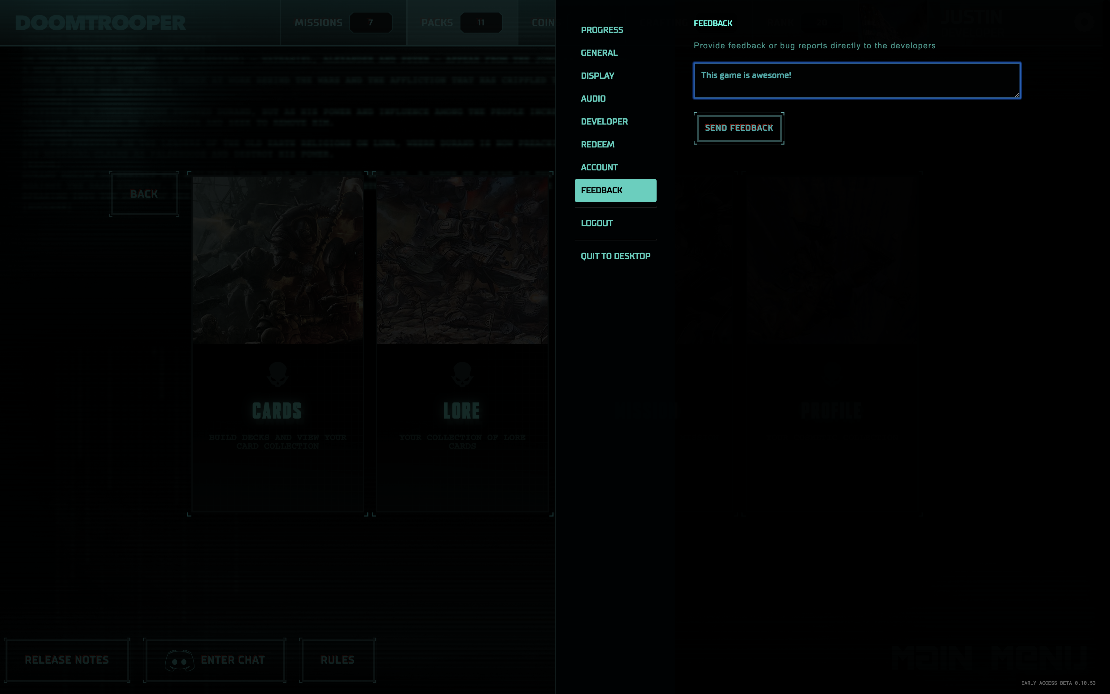Open the Progress settings section
Viewport: 1110px width, 694px height.
[x=615, y=30]
